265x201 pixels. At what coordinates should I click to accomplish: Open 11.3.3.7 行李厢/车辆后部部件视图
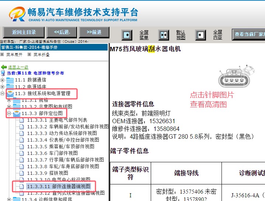(x=65, y=160)
